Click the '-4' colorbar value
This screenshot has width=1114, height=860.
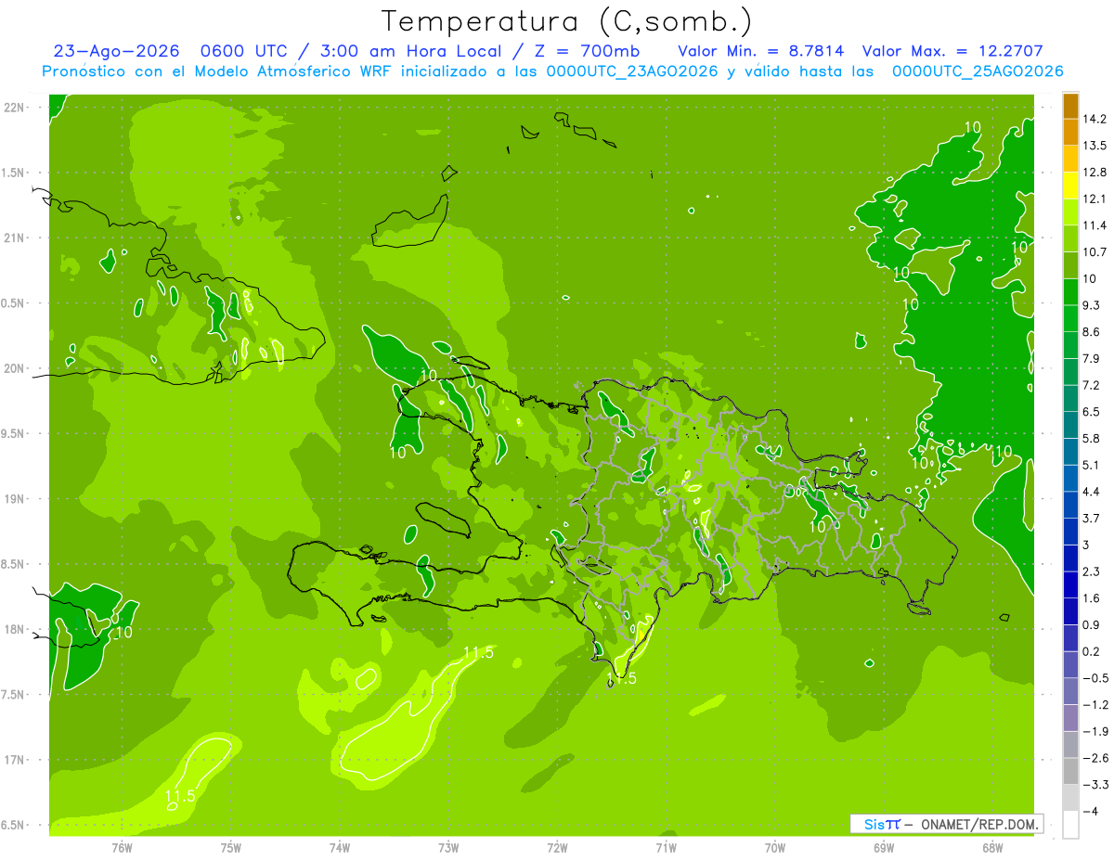(x=1089, y=811)
